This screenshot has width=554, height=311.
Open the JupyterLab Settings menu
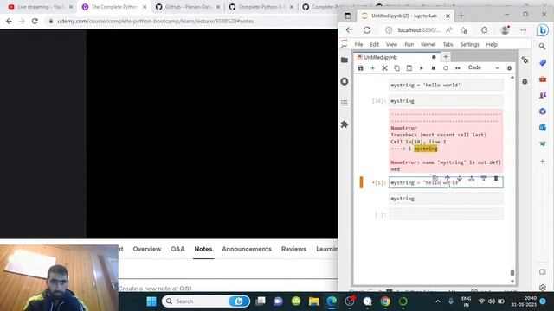tap(469, 44)
